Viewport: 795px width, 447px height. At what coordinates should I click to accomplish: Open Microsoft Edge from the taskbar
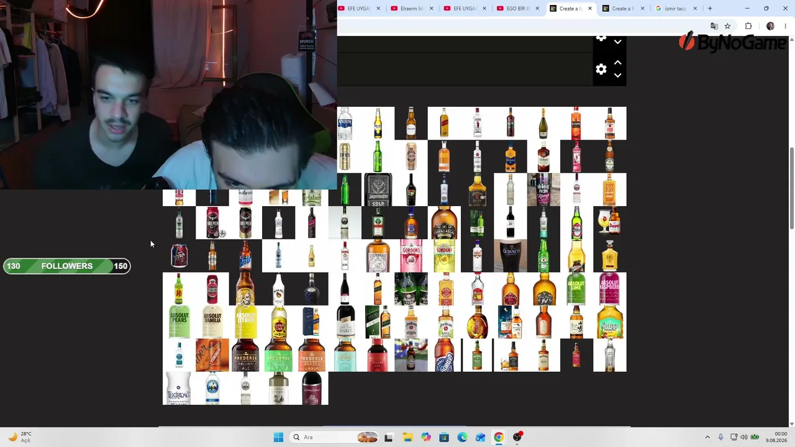pyautogui.click(x=462, y=437)
